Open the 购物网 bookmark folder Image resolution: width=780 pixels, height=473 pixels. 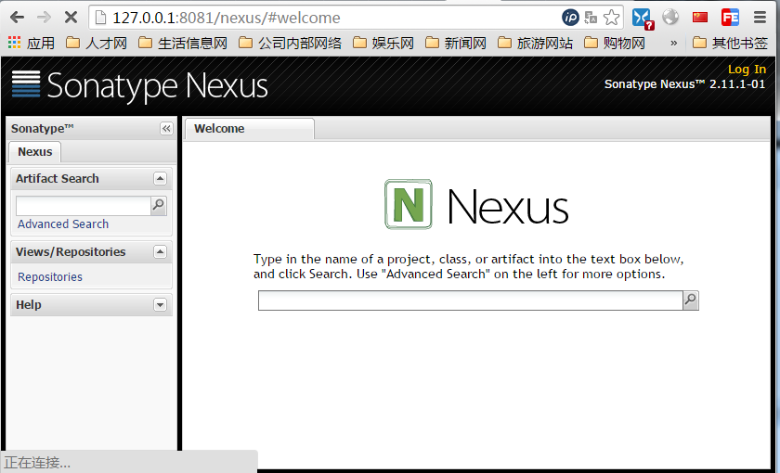[x=615, y=44]
